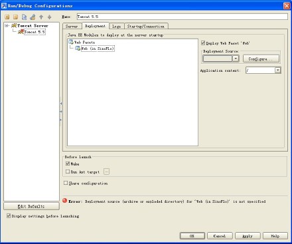Close the Run/Debug Configurations dialog
Image resolution: width=292 pixels, height=244 pixels.
tap(287, 5)
